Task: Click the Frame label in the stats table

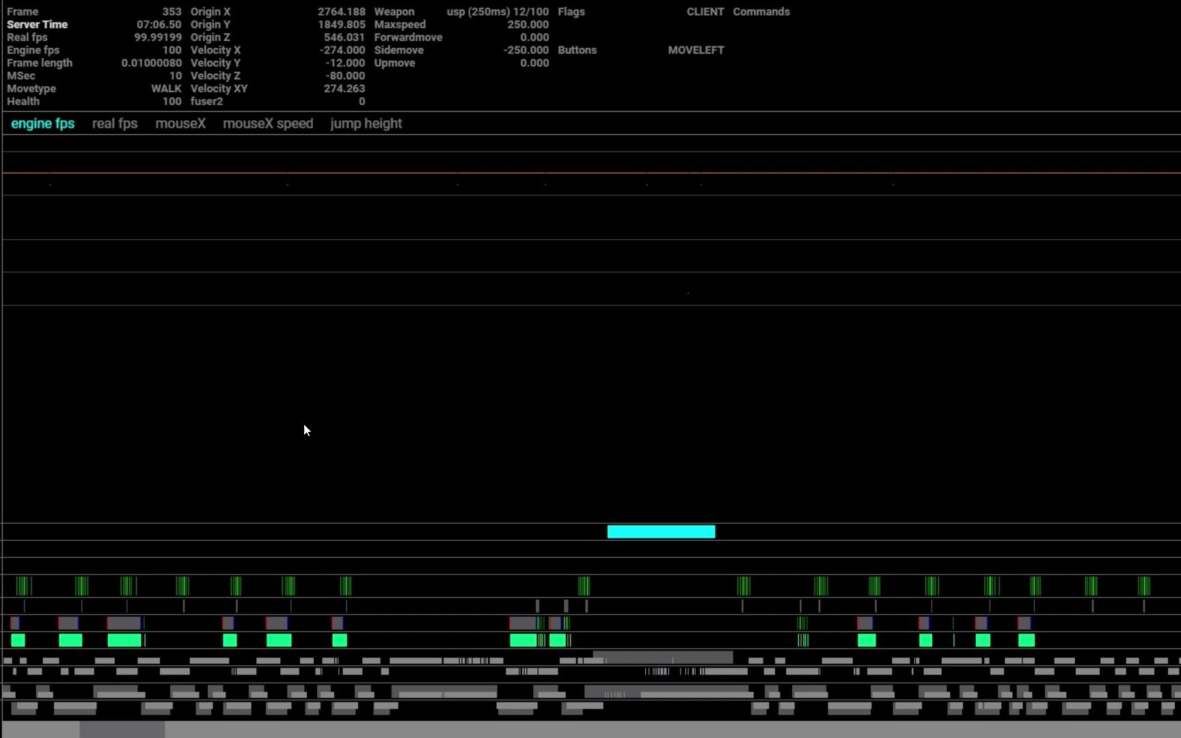Action: coord(23,12)
